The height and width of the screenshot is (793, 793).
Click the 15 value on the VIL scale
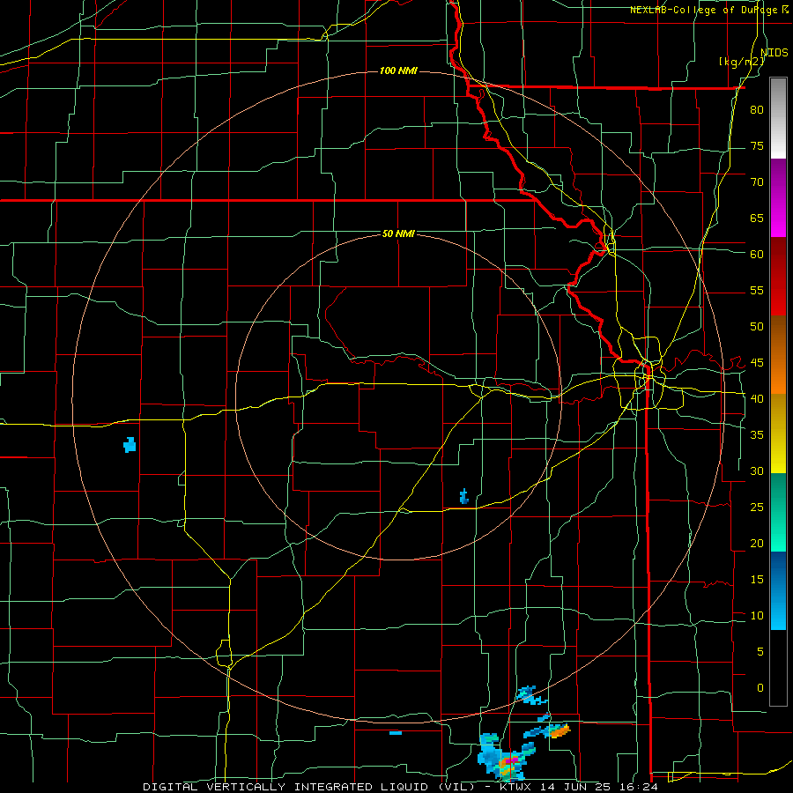pos(757,579)
